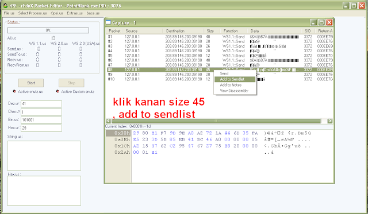Image resolution: width=368 pixels, height=214 pixels.
Task: Click the horizontal scrollbar right arrow
Action: click(x=329, y=121)
